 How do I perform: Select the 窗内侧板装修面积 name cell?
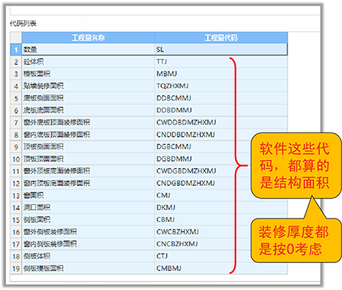88,244
